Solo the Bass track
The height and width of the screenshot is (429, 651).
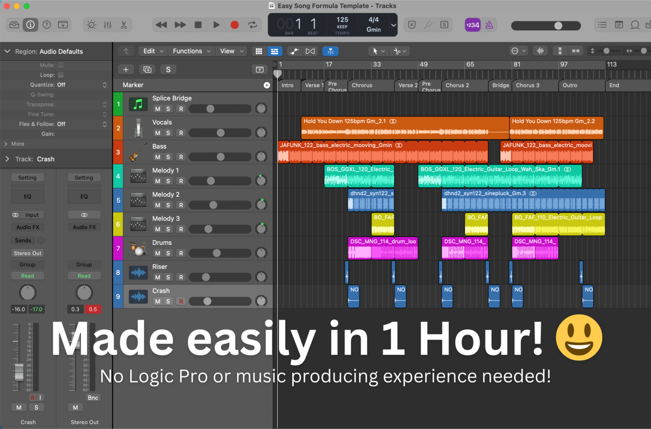pyautogui.click(x=168, y=157)
